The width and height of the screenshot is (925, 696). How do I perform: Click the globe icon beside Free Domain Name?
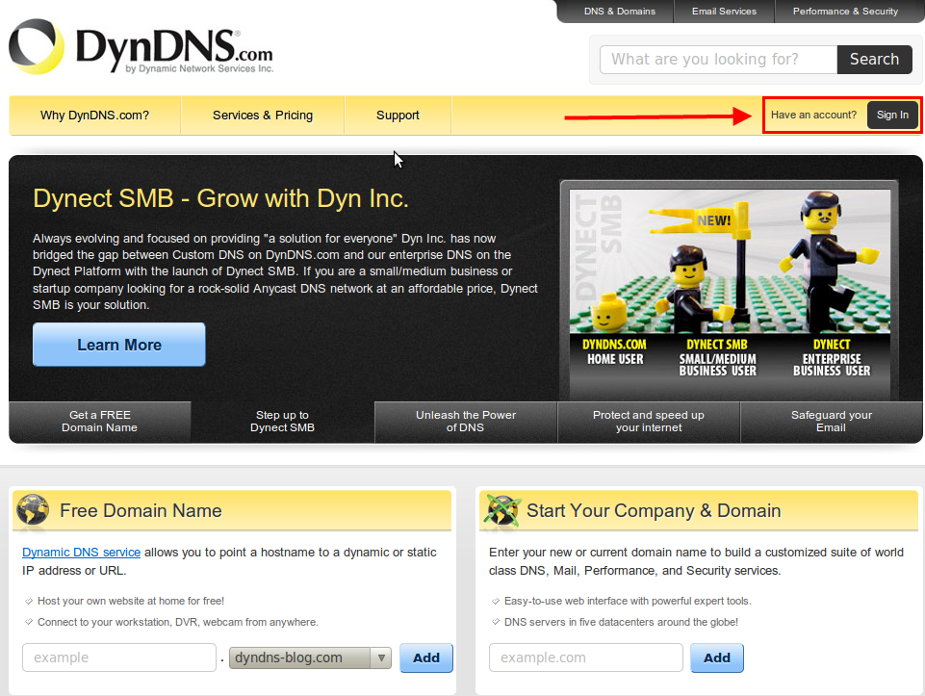point(33,509)
